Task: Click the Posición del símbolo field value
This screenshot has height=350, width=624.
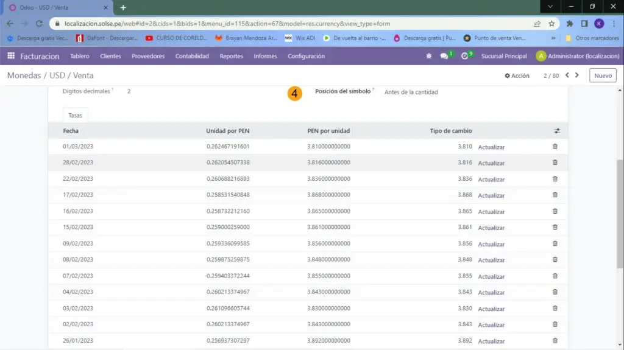Action: [411, 93]
